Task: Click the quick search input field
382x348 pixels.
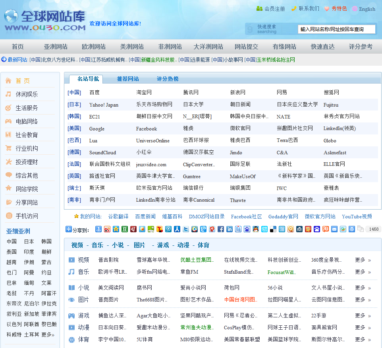Action: click(x=336, y=29)
